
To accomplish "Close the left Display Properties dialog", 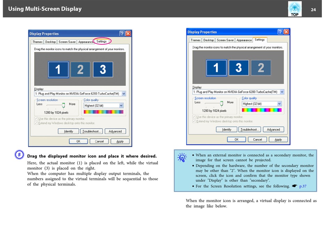I will 128,33.
